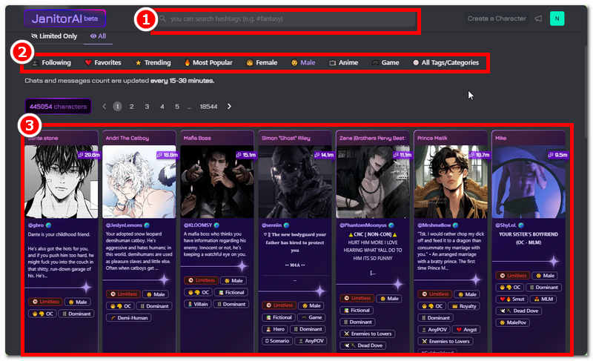593x361 pixels.
Task: Go to previous page with left chevron
Action: [x=105, y=107]
